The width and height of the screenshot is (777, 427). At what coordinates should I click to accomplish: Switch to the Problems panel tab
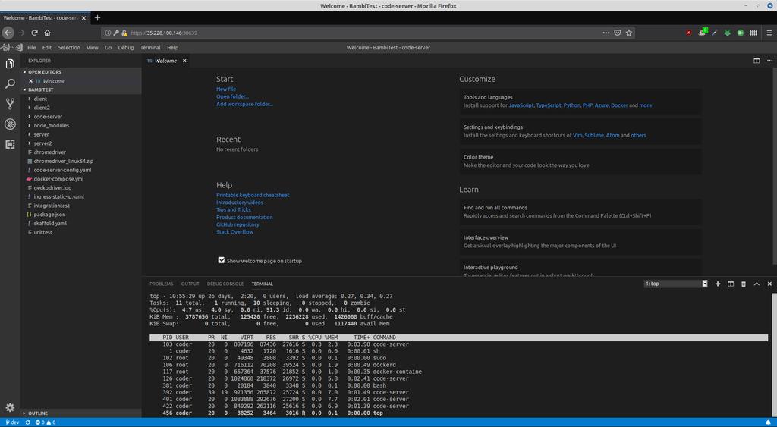click(x=162, y=284)
